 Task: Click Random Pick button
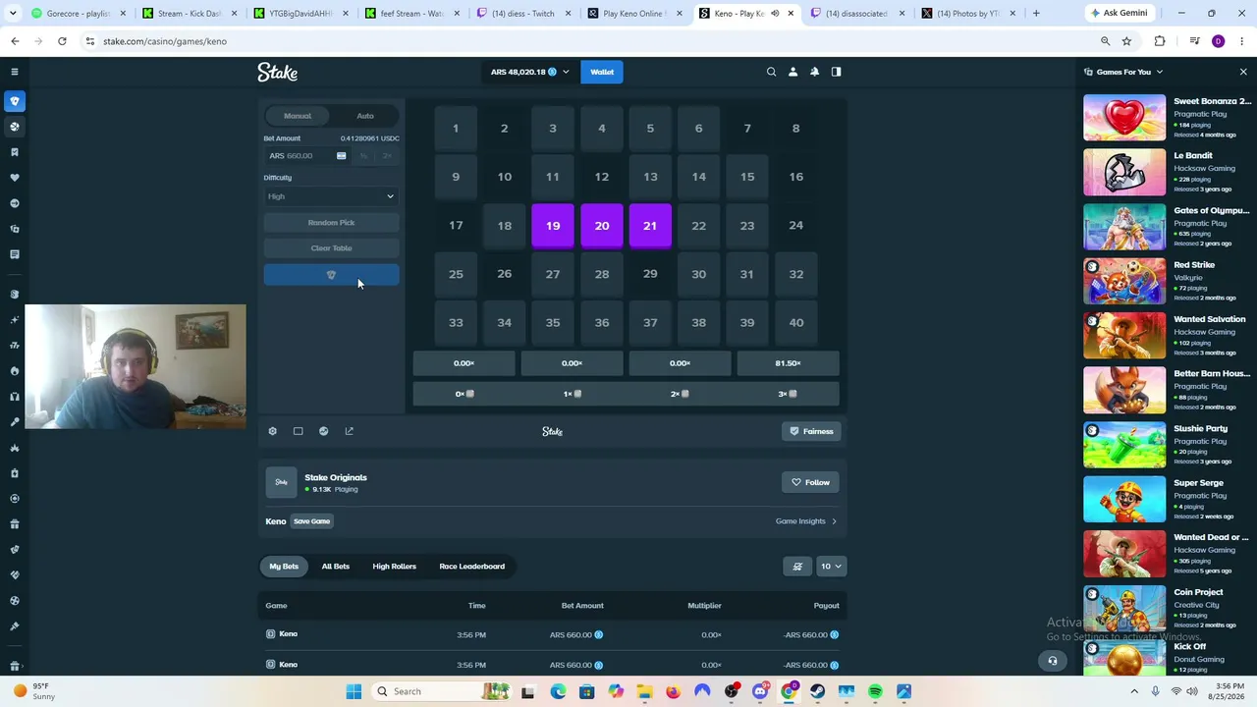pos(331,223)
